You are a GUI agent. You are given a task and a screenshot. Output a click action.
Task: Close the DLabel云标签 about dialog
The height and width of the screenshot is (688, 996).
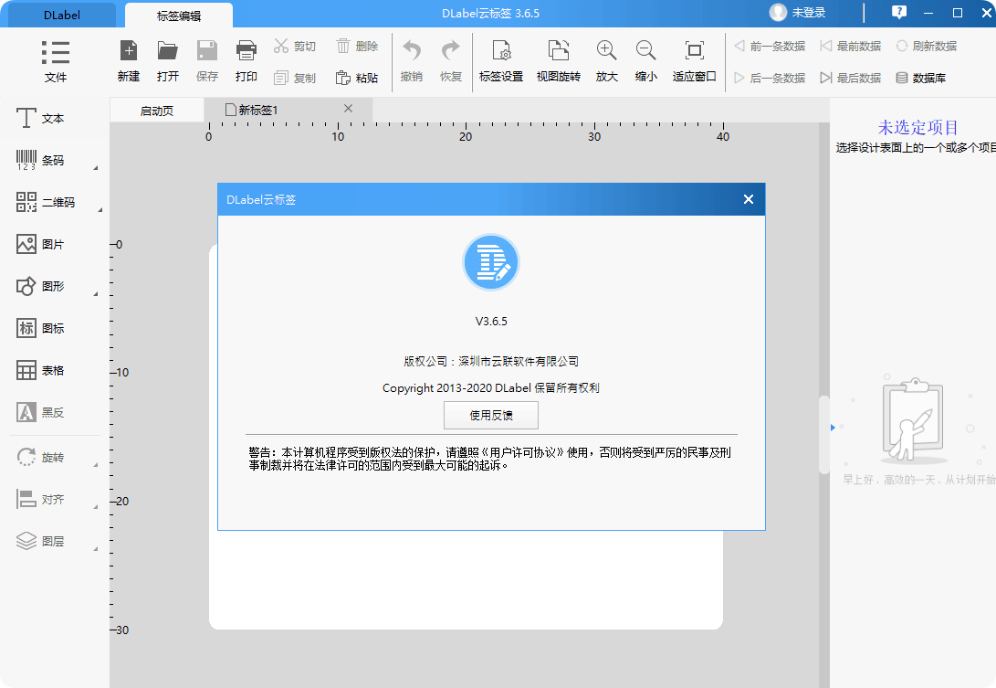pyautogui.click(x=749, y=199)
